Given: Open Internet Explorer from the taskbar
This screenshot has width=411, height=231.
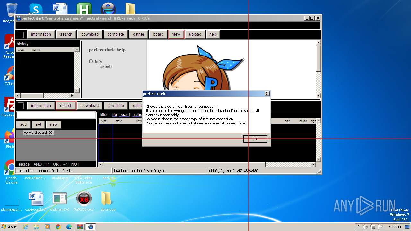Looking at the screenshot, I should point(25,227).
